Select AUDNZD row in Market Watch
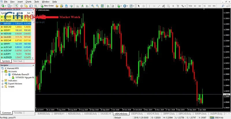 (x=16, y=57)
